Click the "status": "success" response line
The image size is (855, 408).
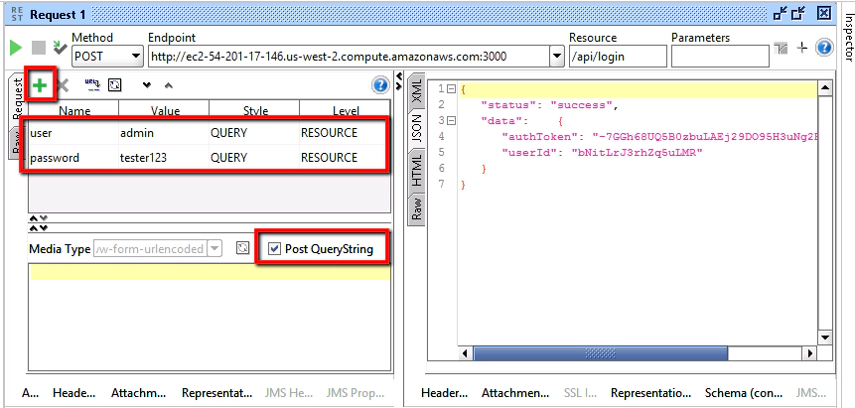click(549, 104)
